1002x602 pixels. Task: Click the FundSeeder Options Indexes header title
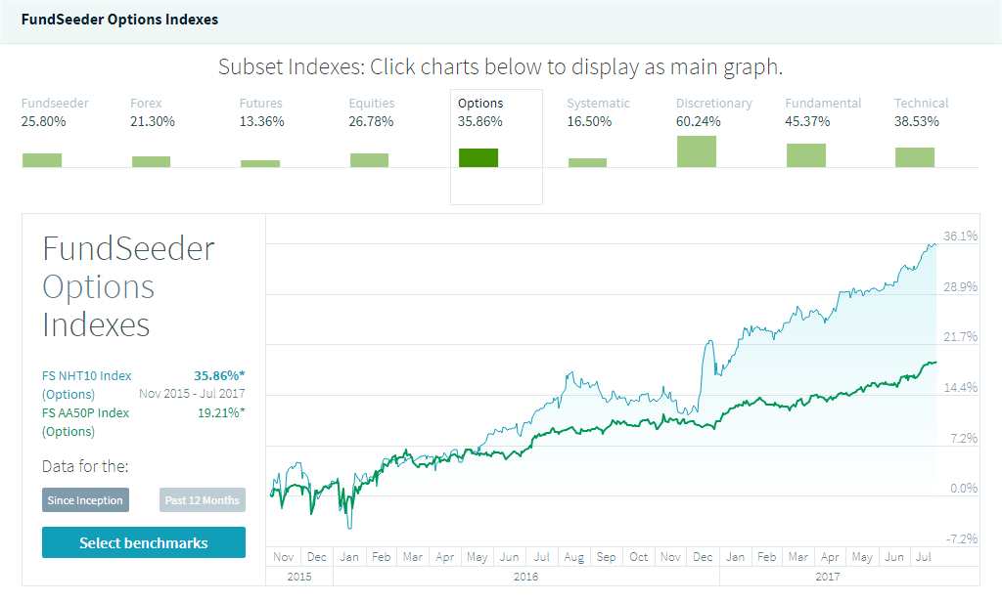click(120, 20)
